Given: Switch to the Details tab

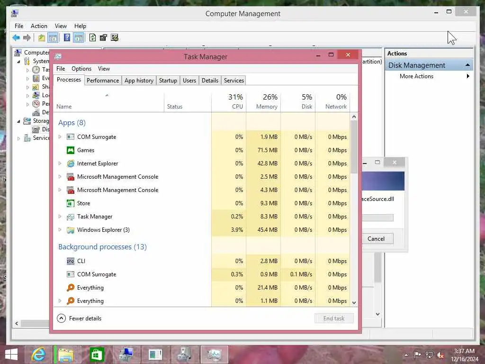Looking at the screenshot, I should pyautogui.click(x=210, y=81).
